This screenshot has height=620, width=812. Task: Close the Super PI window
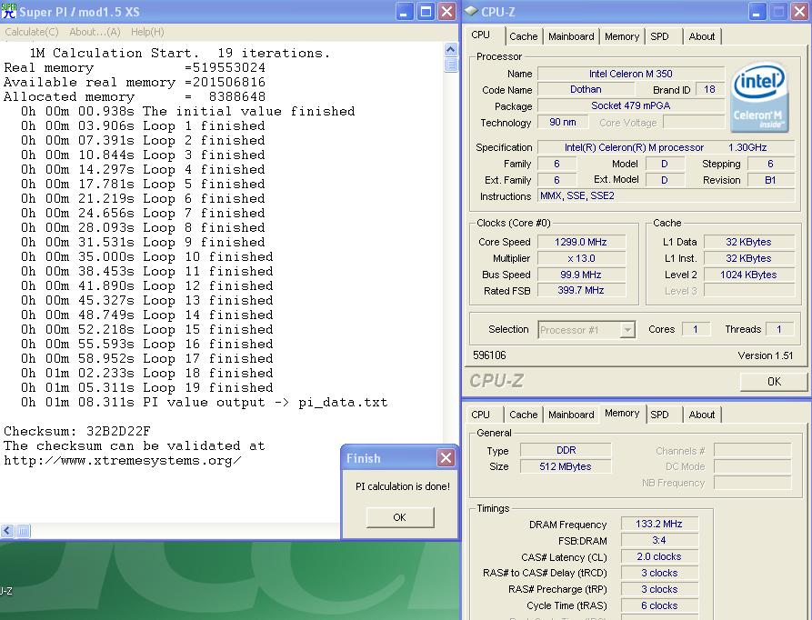coord(446,12)
